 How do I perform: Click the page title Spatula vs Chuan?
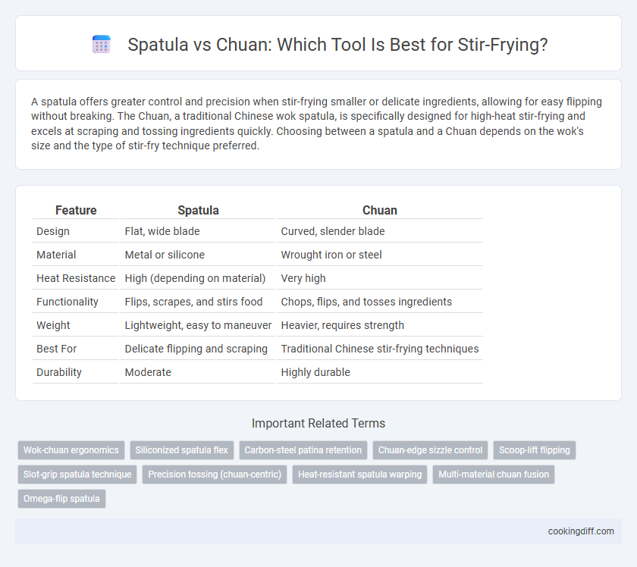pos(337,44)
